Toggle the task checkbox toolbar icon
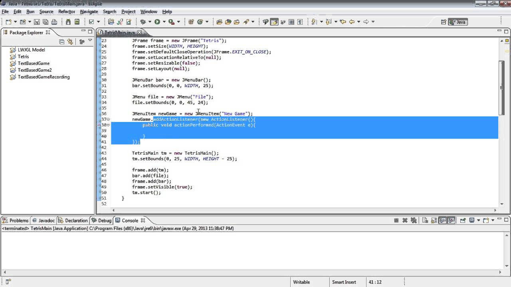 click(x=91, y=22)
